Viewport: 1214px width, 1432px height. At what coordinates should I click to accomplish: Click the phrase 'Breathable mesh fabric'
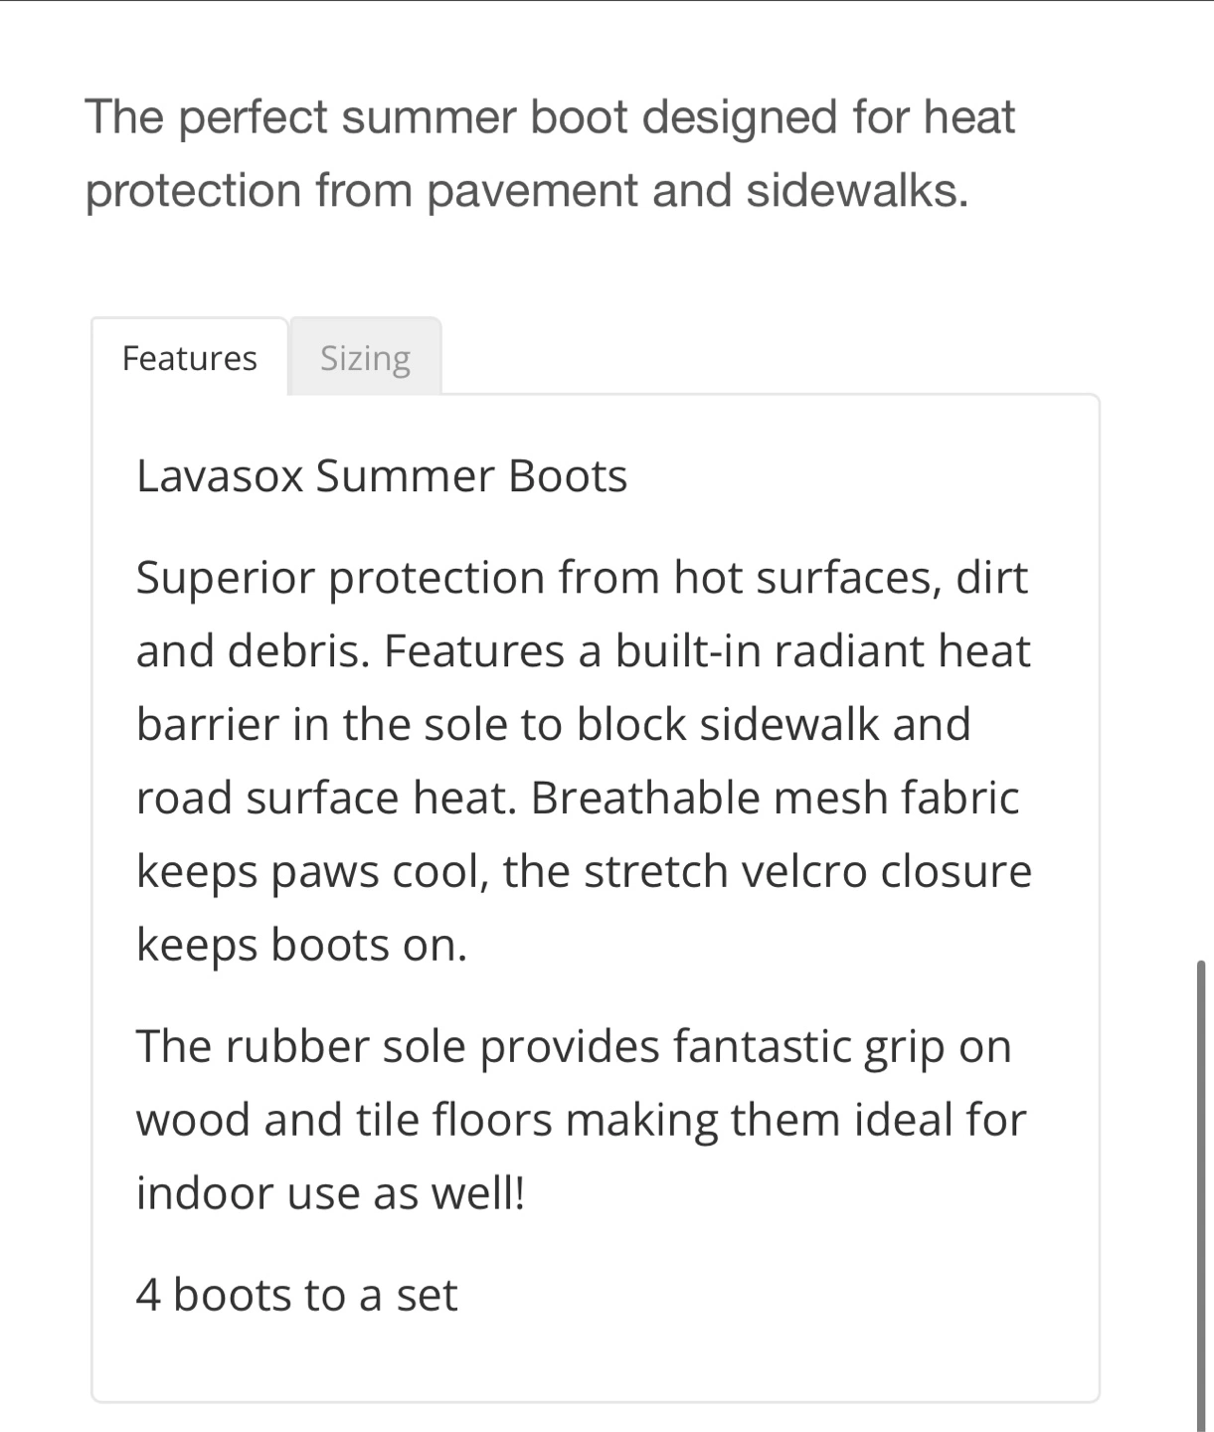(x=776, y=798)
